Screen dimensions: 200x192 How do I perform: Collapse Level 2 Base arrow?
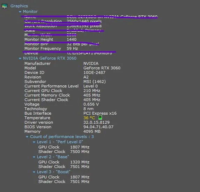[x=34, y=157]
